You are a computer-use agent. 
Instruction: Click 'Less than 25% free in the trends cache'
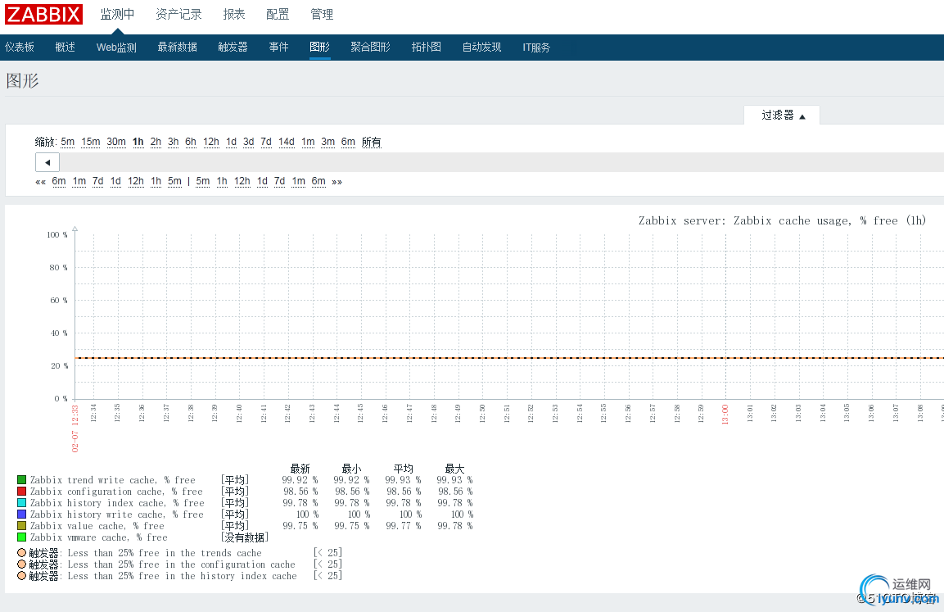[165, 553]
